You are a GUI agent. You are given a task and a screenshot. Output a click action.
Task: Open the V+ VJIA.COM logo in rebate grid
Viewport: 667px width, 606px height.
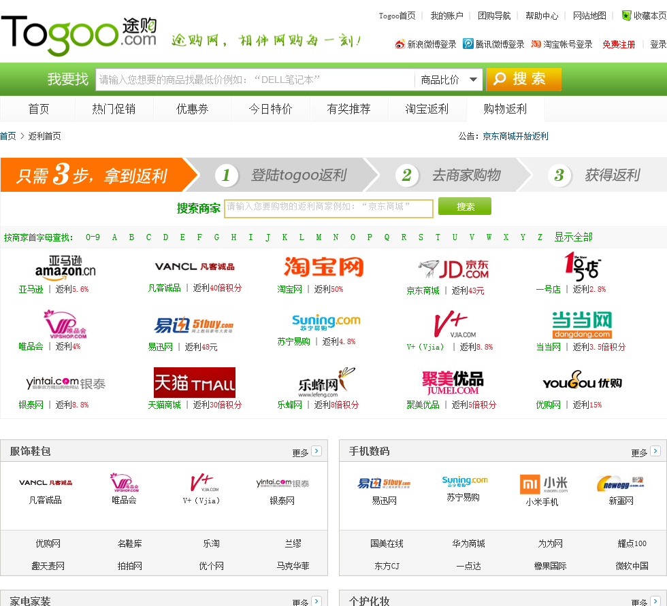click(455, 324)
